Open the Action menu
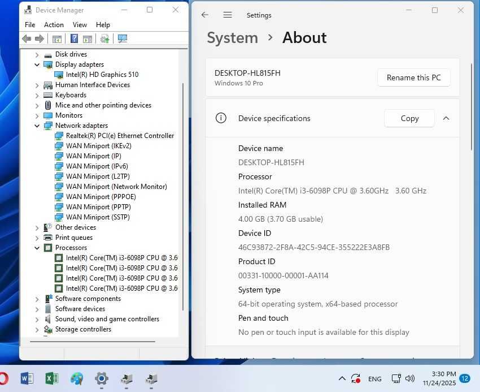The image size is (480, 392). coord(54,25)
